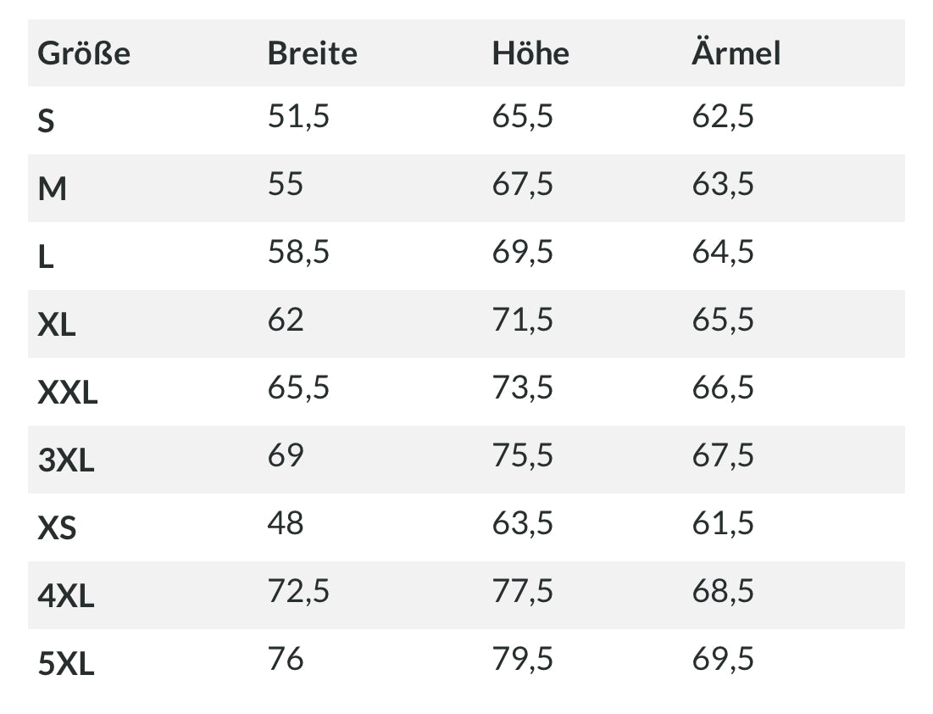Click the Ärmel value 61,5 for XS
This screenshot has width=933, height=714.
pos(722,523)
